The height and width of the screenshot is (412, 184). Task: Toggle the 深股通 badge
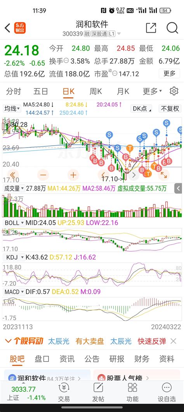(x=100, y=34)
